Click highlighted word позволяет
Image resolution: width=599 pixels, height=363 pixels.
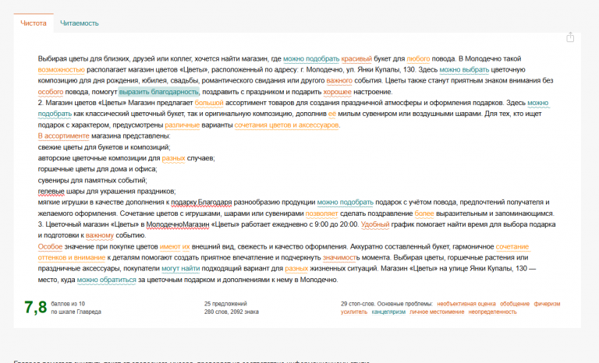(321, 213)
